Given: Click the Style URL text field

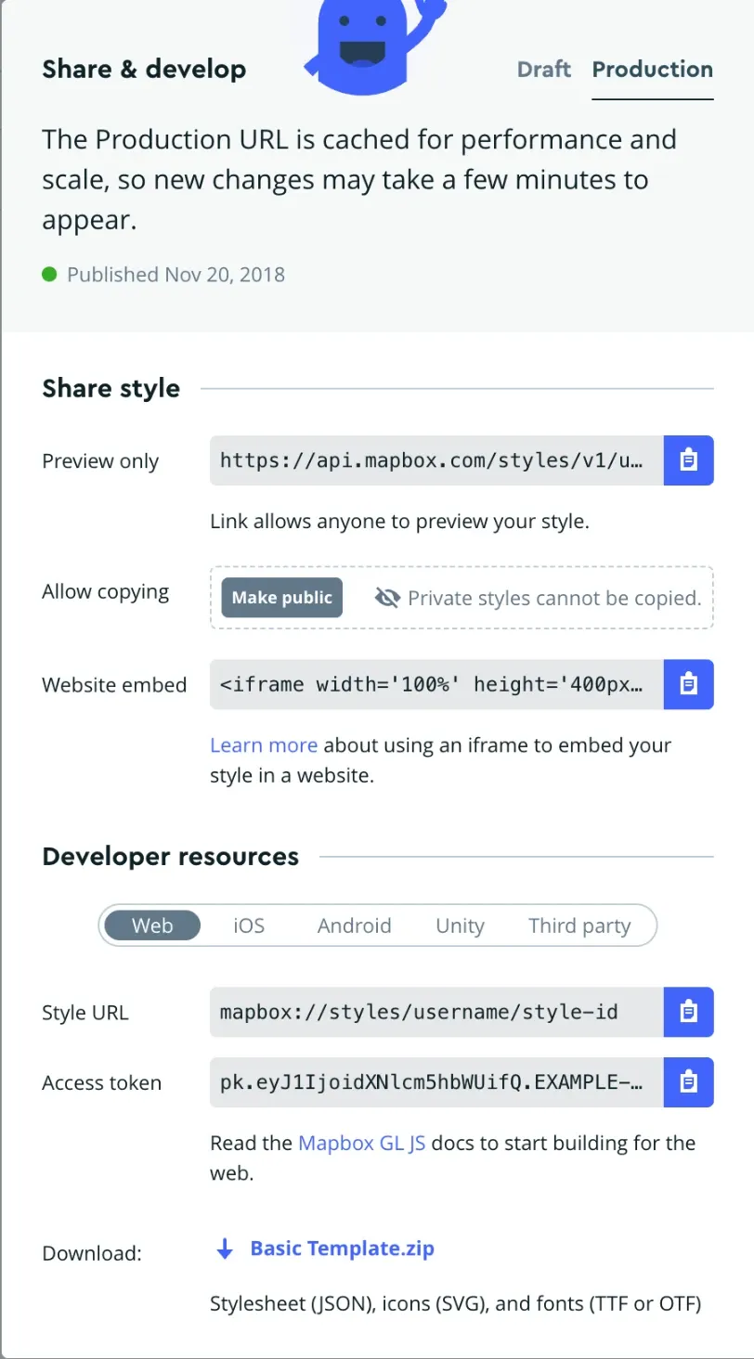Looking at the screenshot, I should click(436, 1011).
